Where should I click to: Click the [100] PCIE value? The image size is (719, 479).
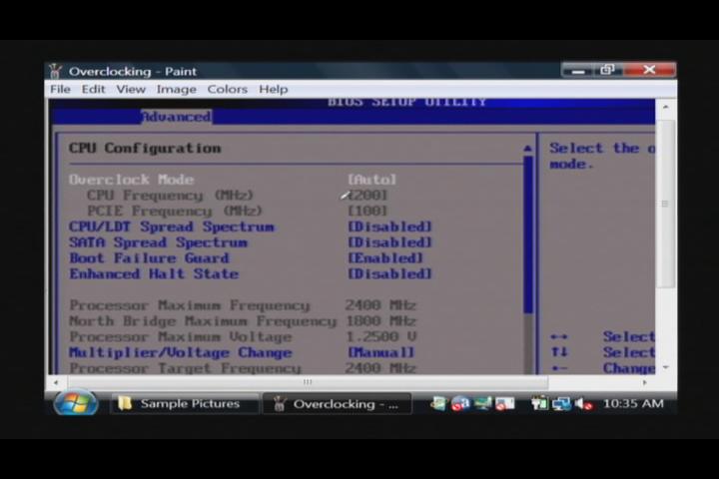pos(367,211)
